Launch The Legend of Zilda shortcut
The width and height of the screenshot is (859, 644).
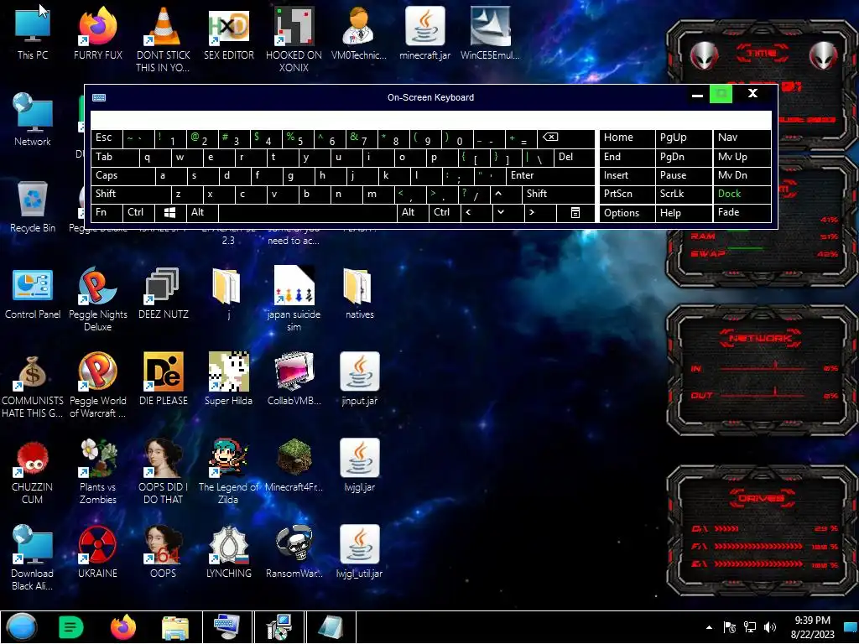tap(228, 472)
